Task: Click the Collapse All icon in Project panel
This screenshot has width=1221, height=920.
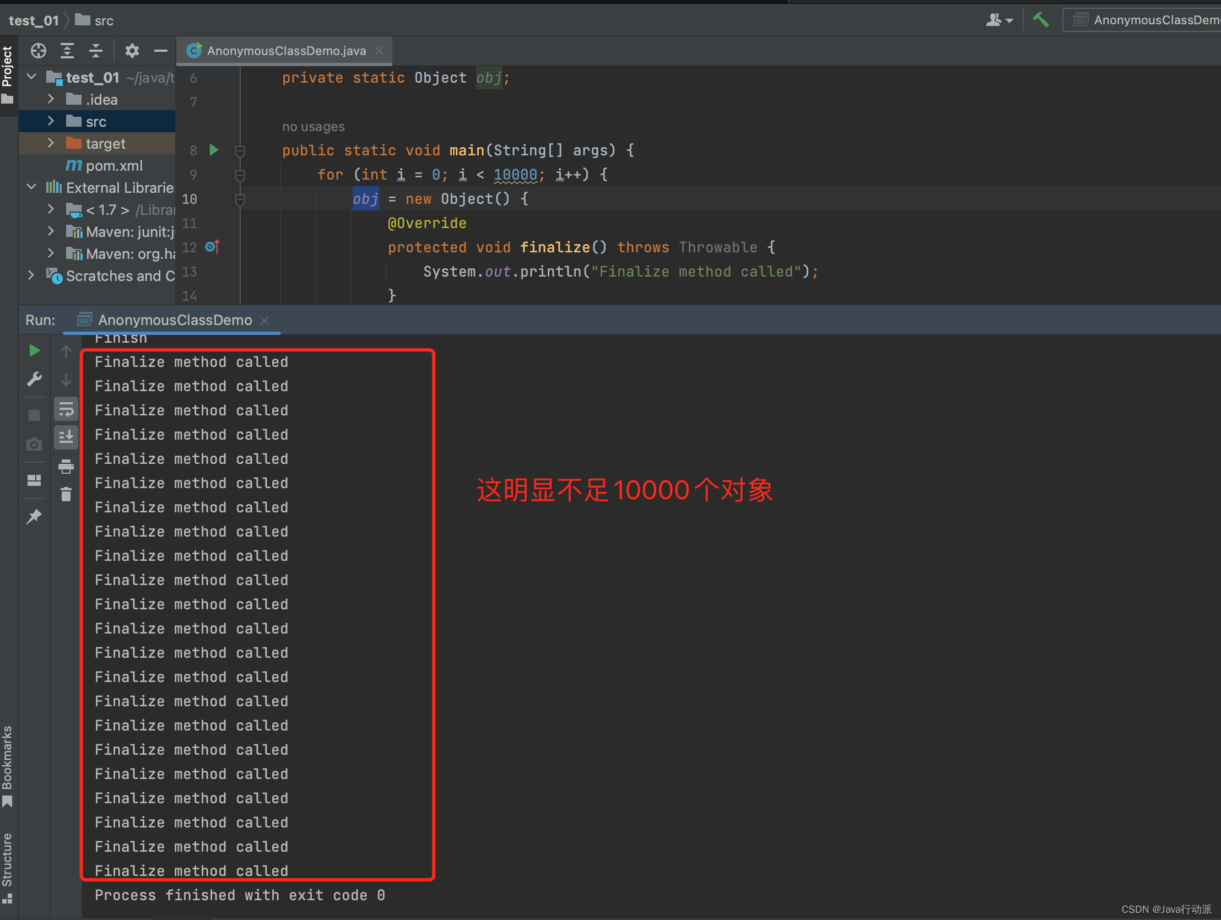Action: [96, 51]
